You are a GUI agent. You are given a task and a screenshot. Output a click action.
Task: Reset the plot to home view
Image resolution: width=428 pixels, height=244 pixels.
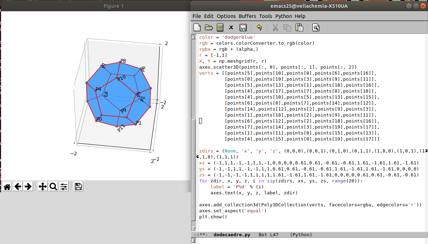(7, 187)
